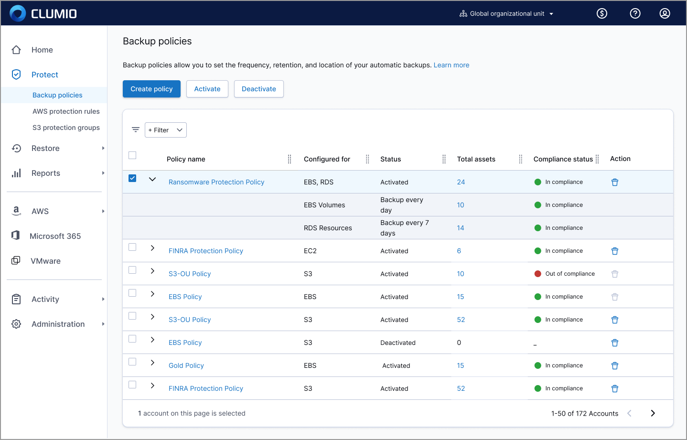Click trash icon for Gold Policy row
This screenshot has width=687, height=440.
(615, 365)
